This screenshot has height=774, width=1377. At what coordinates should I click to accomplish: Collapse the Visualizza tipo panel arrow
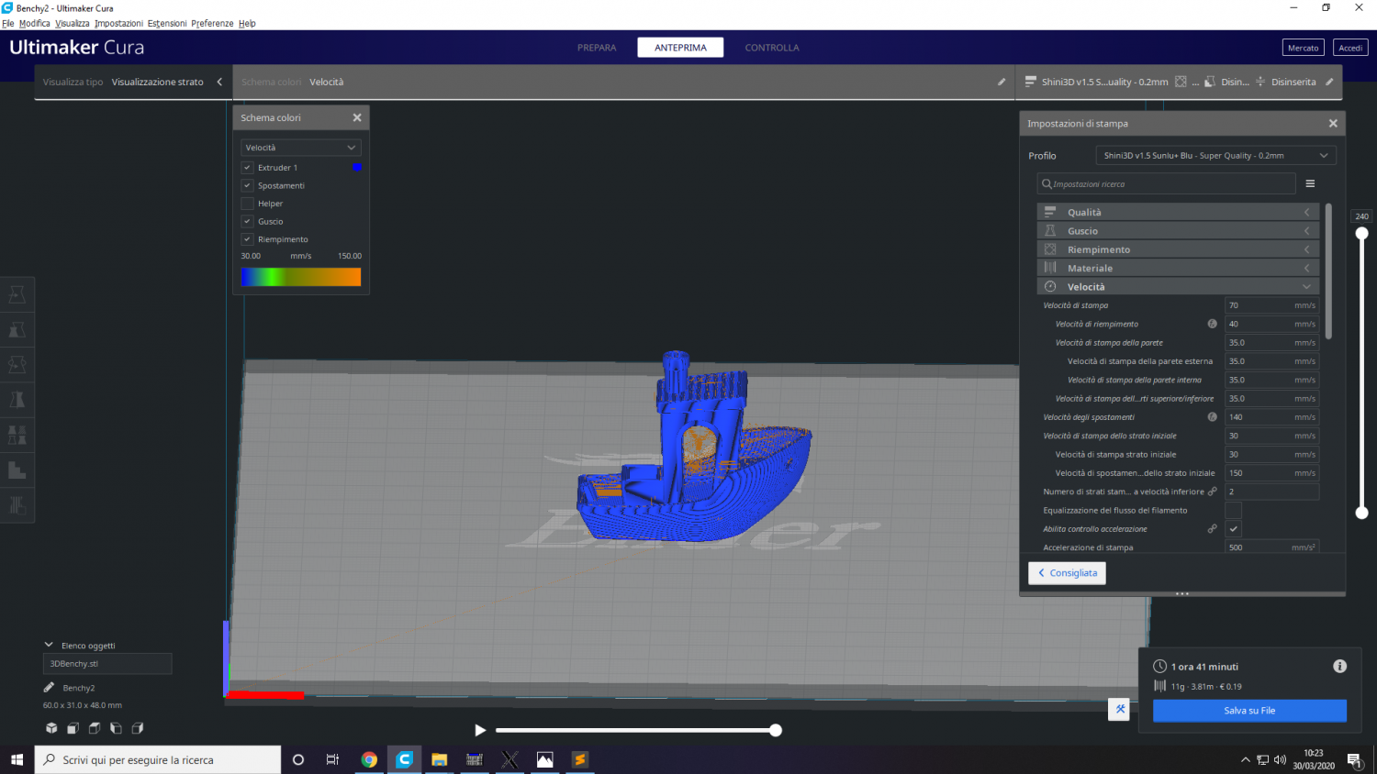tap(219, 82)
